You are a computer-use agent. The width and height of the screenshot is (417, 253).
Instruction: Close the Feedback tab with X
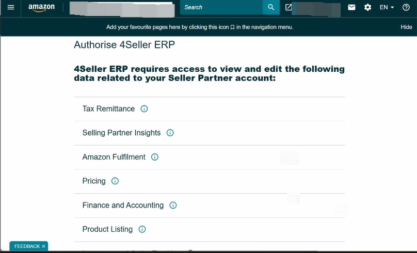(x=44, y=246)
